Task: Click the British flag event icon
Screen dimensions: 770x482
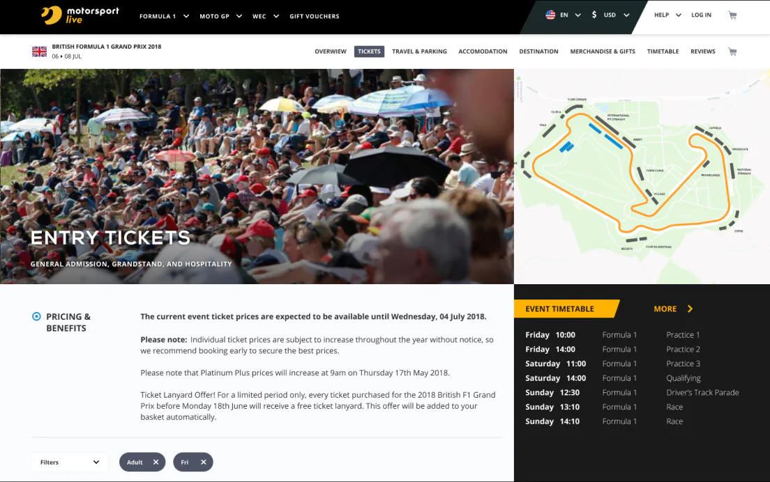Action: pyautogui.click(x=39, y=52)
